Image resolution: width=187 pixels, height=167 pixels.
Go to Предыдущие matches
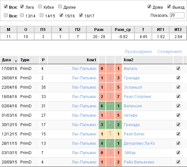click(138, 51)
